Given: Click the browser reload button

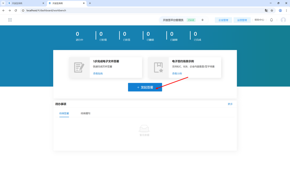Looking at the screenshot, I should 16,10.
